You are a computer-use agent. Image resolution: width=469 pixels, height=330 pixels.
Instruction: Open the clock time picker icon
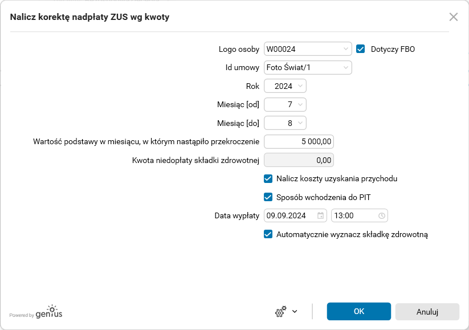pos(382,215)
